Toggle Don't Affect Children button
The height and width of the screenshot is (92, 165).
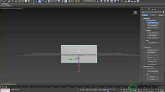(153, 71)
